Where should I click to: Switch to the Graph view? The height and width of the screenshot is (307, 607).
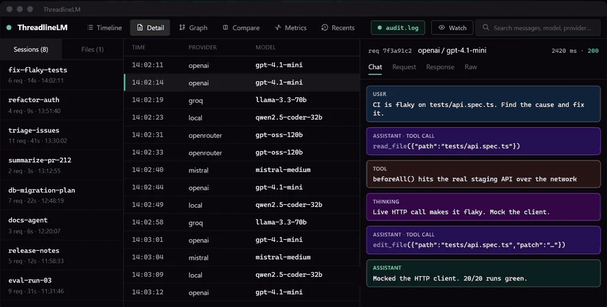193,28
